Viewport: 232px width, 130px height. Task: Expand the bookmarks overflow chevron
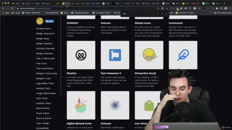[x=211, y=13]
